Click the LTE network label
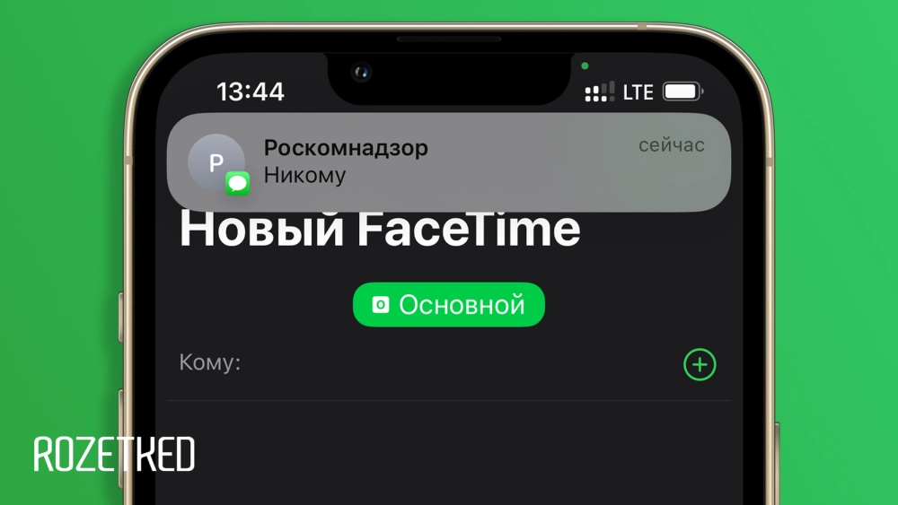 coord(638,92)
